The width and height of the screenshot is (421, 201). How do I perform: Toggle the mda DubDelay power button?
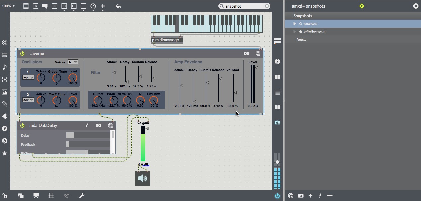click(x=22, y=125)
